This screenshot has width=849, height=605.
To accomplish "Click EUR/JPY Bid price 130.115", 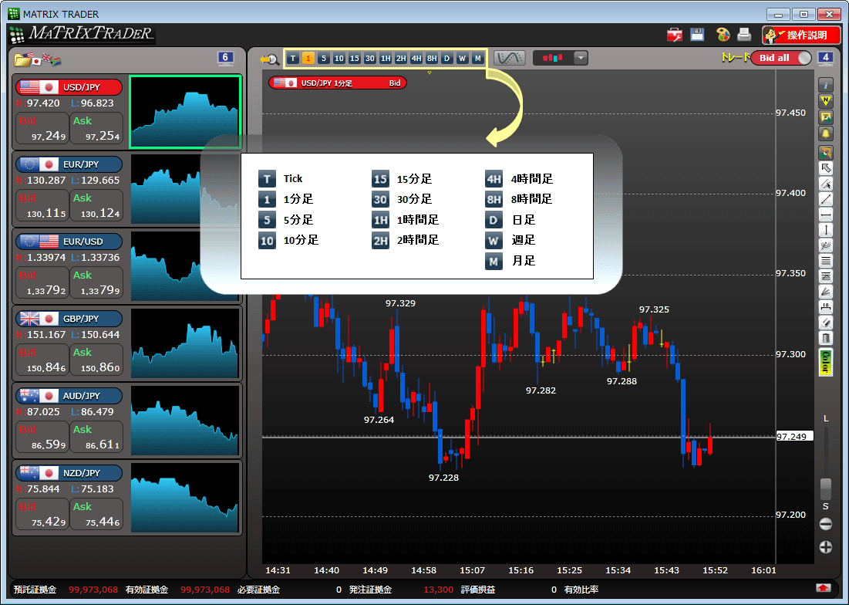I will pos(42,206).
